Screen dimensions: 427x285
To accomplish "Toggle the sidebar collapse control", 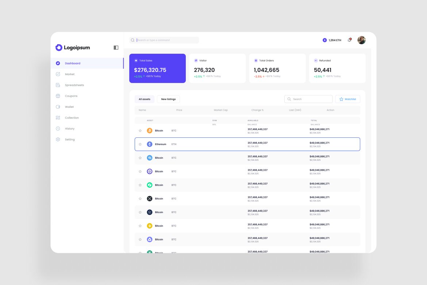I will [x=116, y=47].
